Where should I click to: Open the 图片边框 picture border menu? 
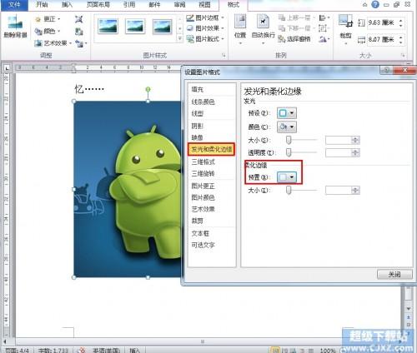pyautogui.click(x=205, y=18)
